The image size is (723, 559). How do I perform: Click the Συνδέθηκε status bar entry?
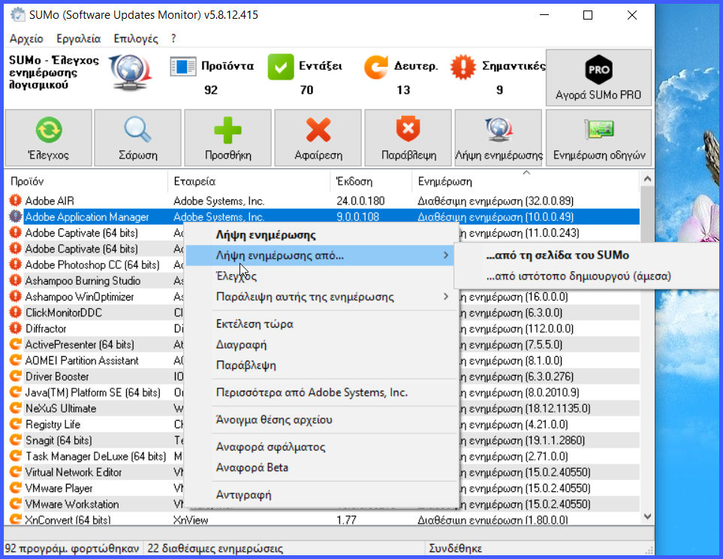[x=455, y=548]
